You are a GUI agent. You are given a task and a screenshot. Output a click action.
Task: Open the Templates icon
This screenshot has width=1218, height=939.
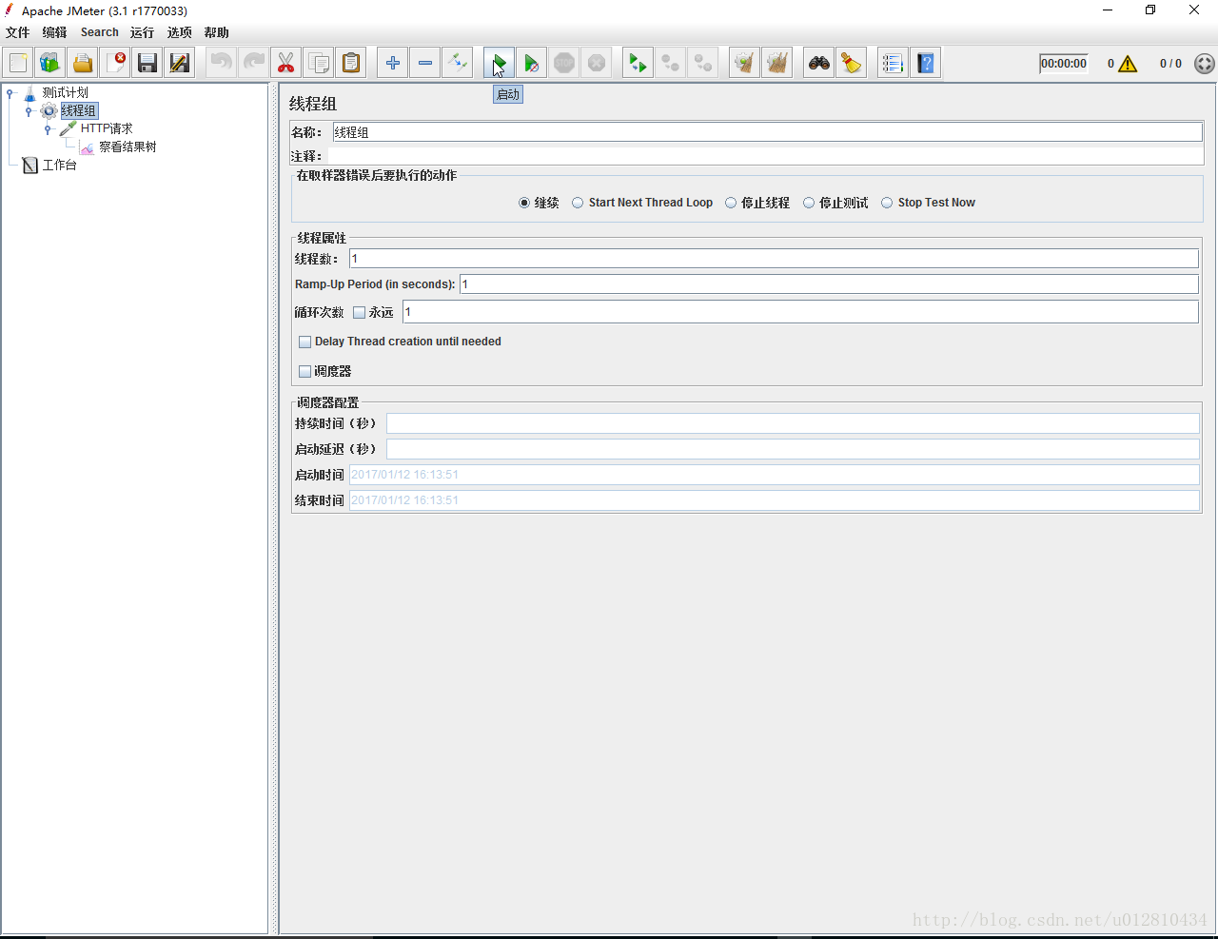pos(50,63)
